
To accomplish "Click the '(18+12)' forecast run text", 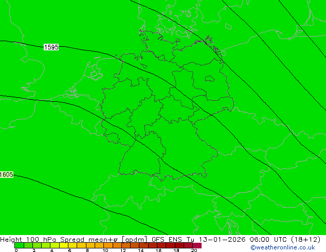I will 306,240.
